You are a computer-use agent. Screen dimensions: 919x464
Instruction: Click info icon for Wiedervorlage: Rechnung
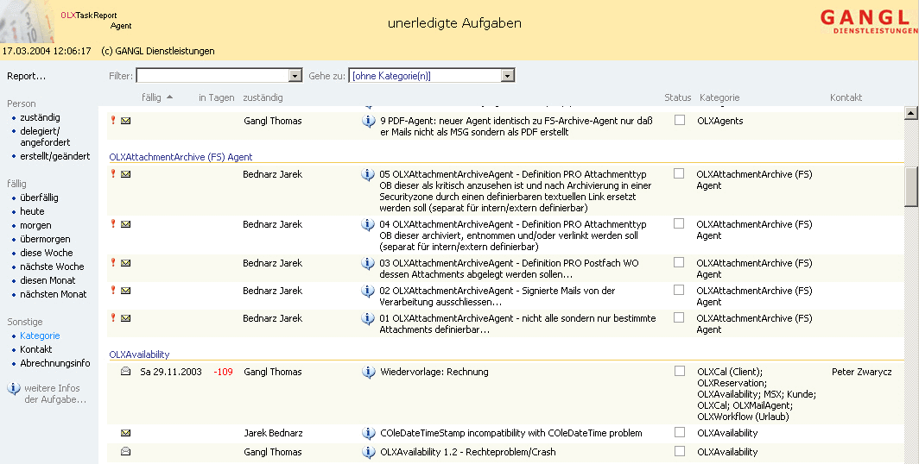click(368, 372)
